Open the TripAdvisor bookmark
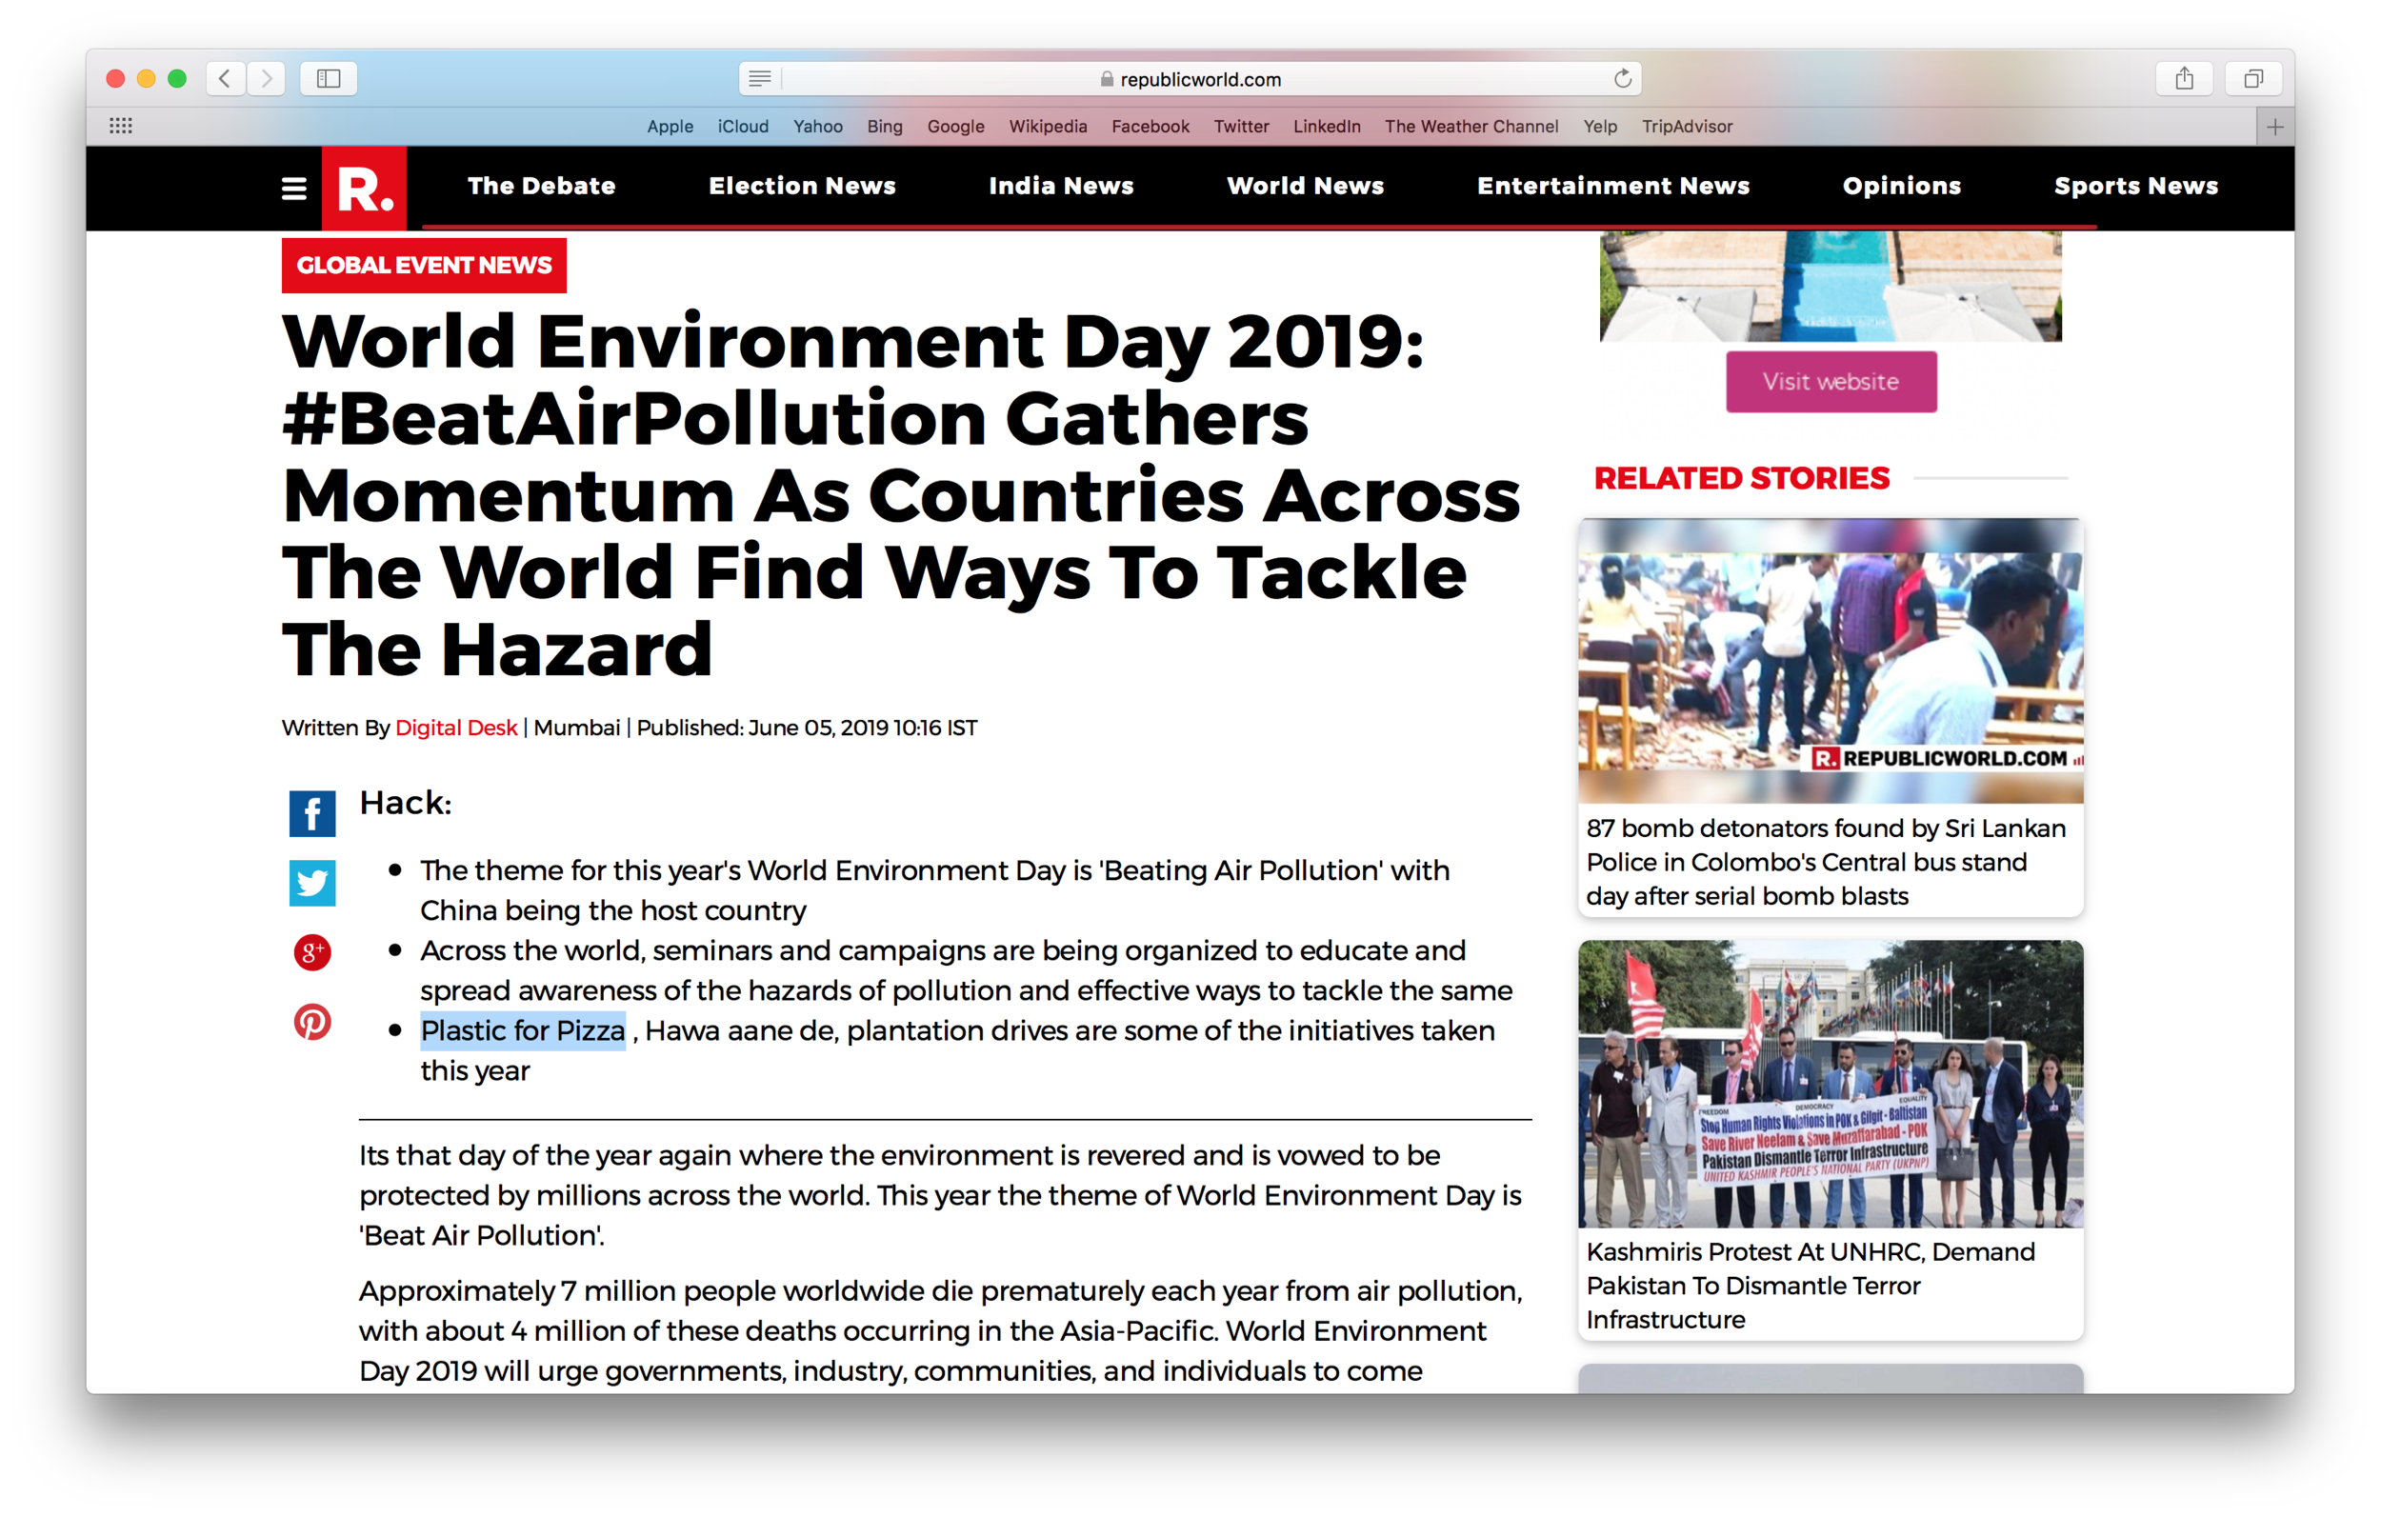This screenshot has width=2381, height=1517. click(x=1687, y=127)
